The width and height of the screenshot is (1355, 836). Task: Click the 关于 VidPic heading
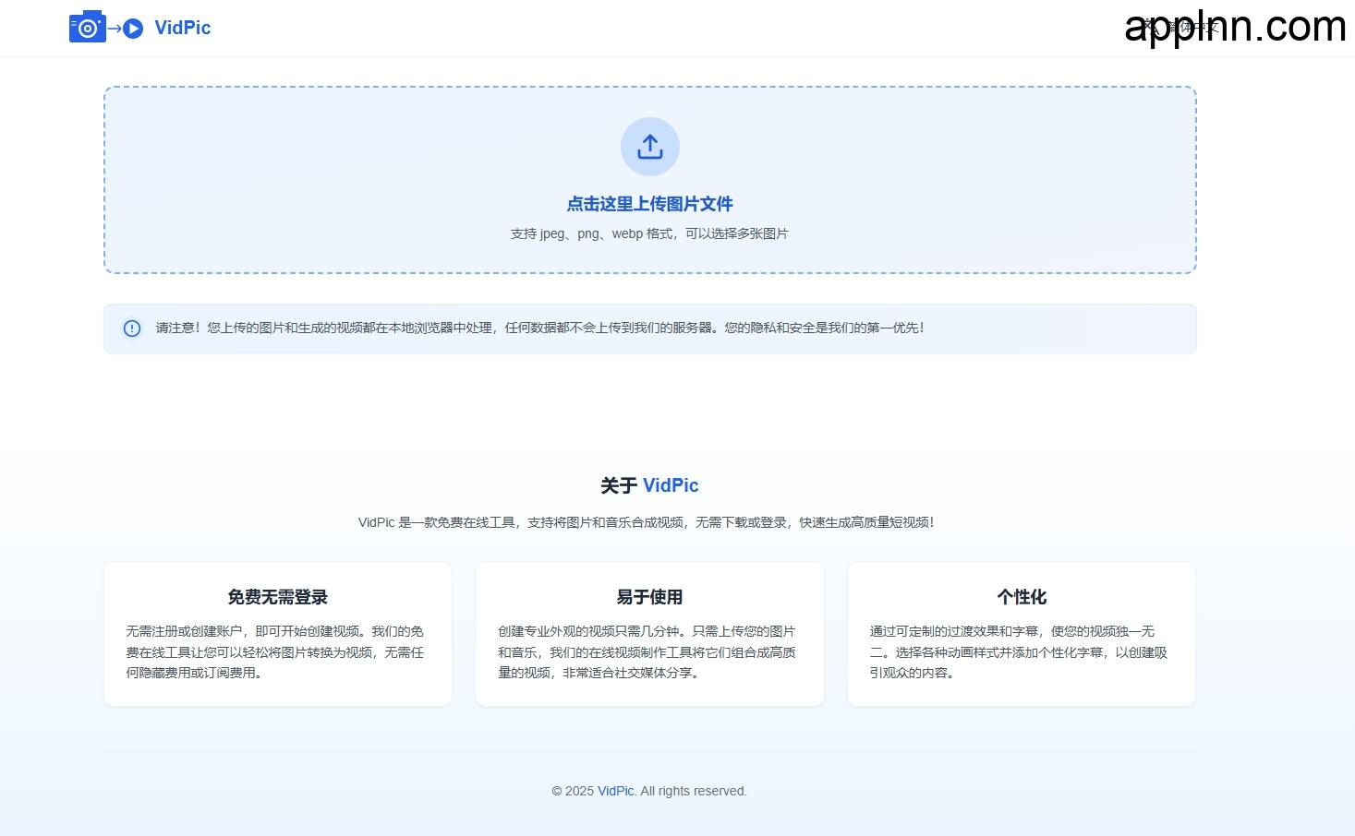click(x=650, y=485)
